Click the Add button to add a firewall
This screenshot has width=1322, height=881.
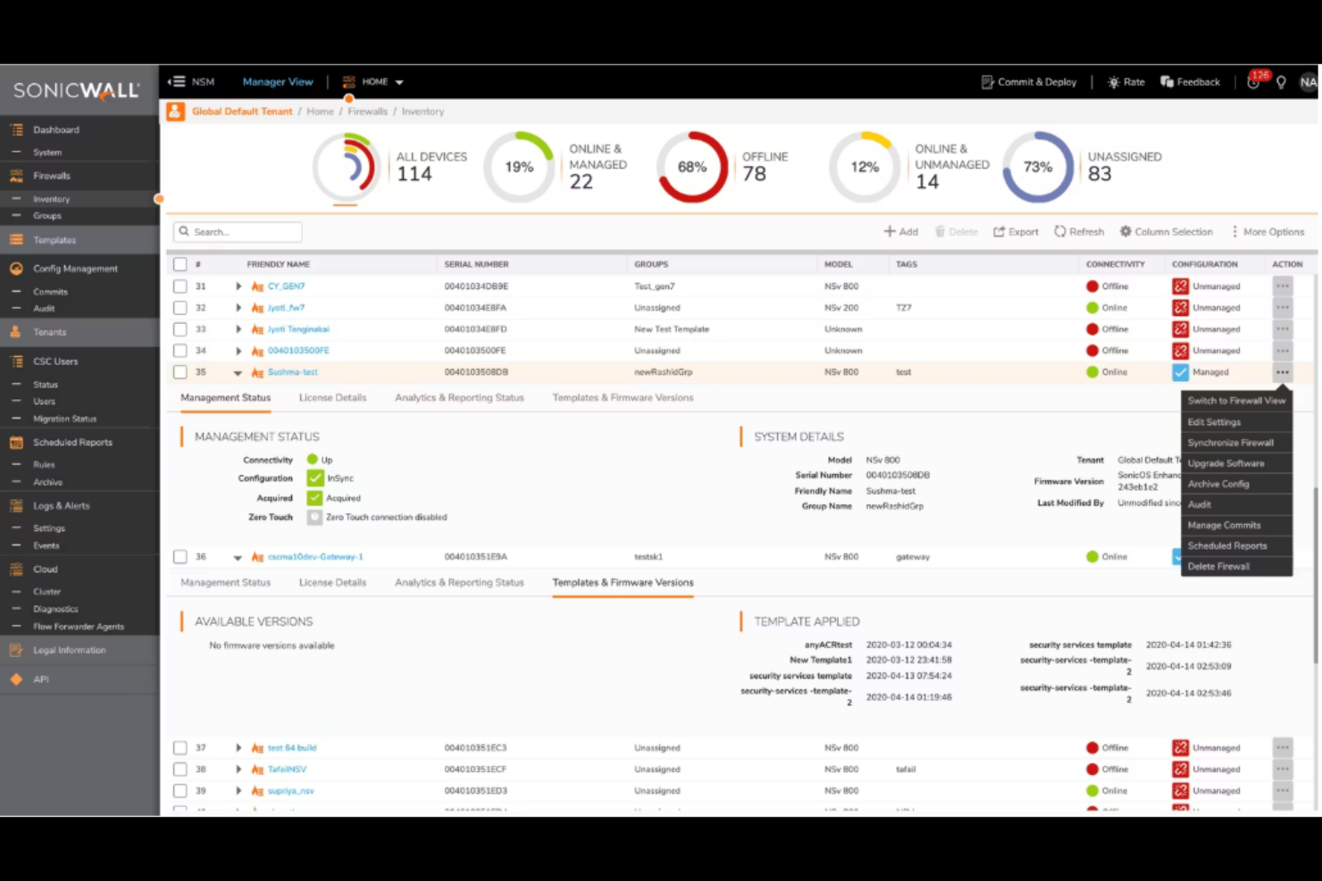tap(902, 231)
